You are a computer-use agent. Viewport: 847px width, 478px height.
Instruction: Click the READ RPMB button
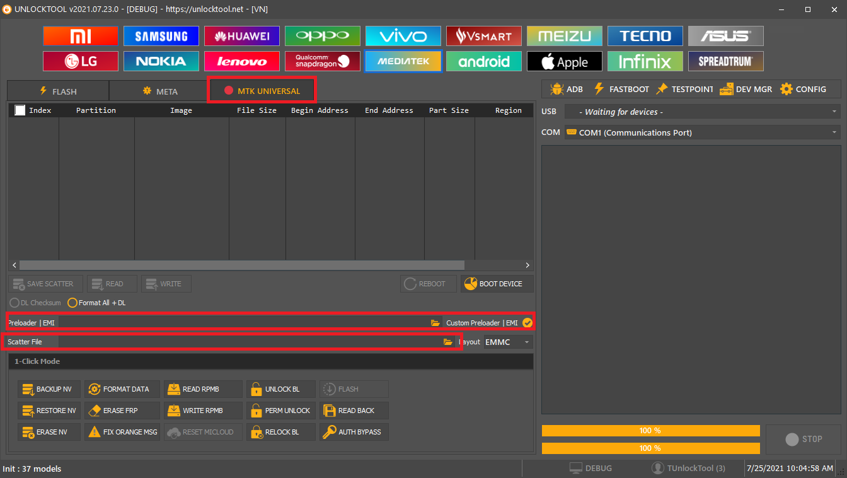click(203, 389)
